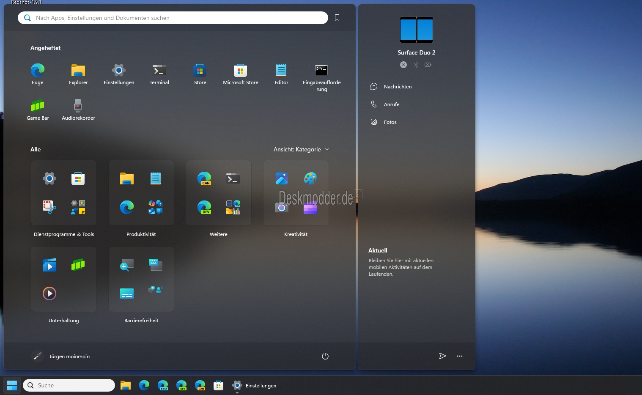This screenshot has height=395, width=642.
Task: Click the Windows Start button in taskbar
Action: click(x=12, y=385)
